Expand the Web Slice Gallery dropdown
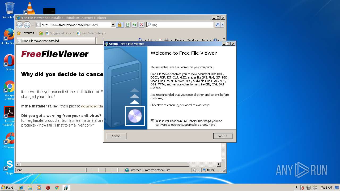This screenshot has width=340, height=191. (x=105, y=33)
